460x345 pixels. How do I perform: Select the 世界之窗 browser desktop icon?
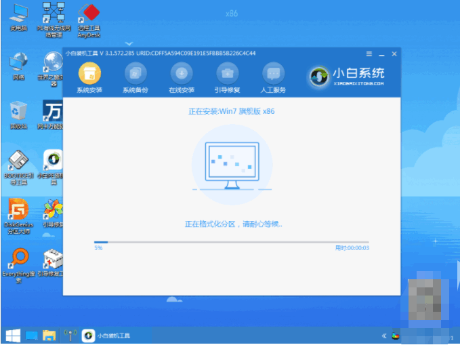click(x=51, y=69)
